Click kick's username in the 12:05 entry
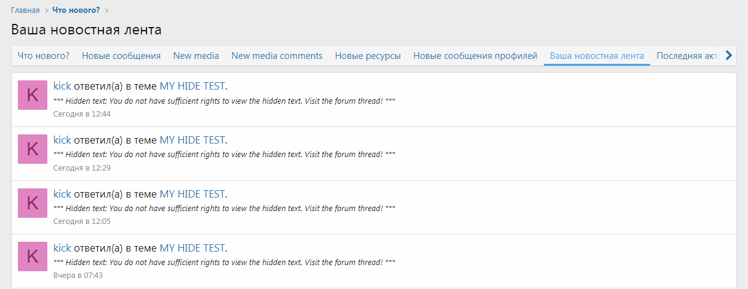 click(62, 194)
